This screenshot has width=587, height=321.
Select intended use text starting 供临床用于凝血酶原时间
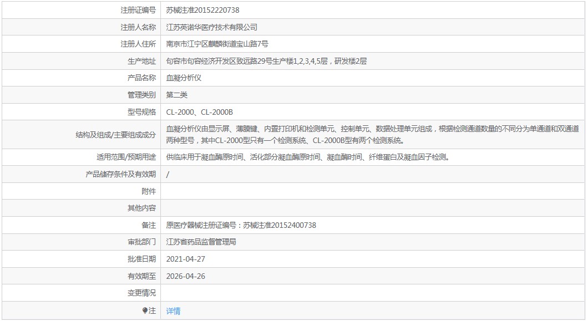point(308,157)
